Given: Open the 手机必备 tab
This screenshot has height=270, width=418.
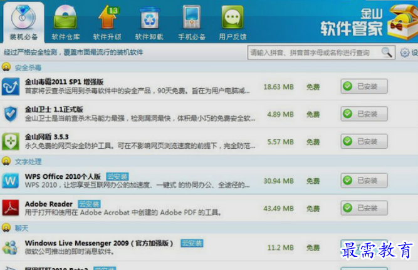Looking at the screenshot, I should [192, 22].
